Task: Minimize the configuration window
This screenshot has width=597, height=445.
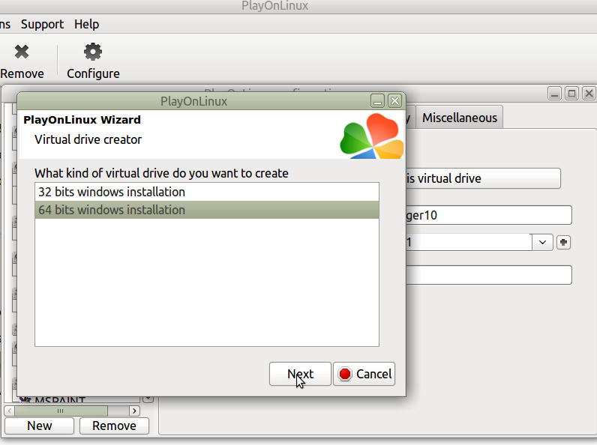Action: tap(555, 93)
